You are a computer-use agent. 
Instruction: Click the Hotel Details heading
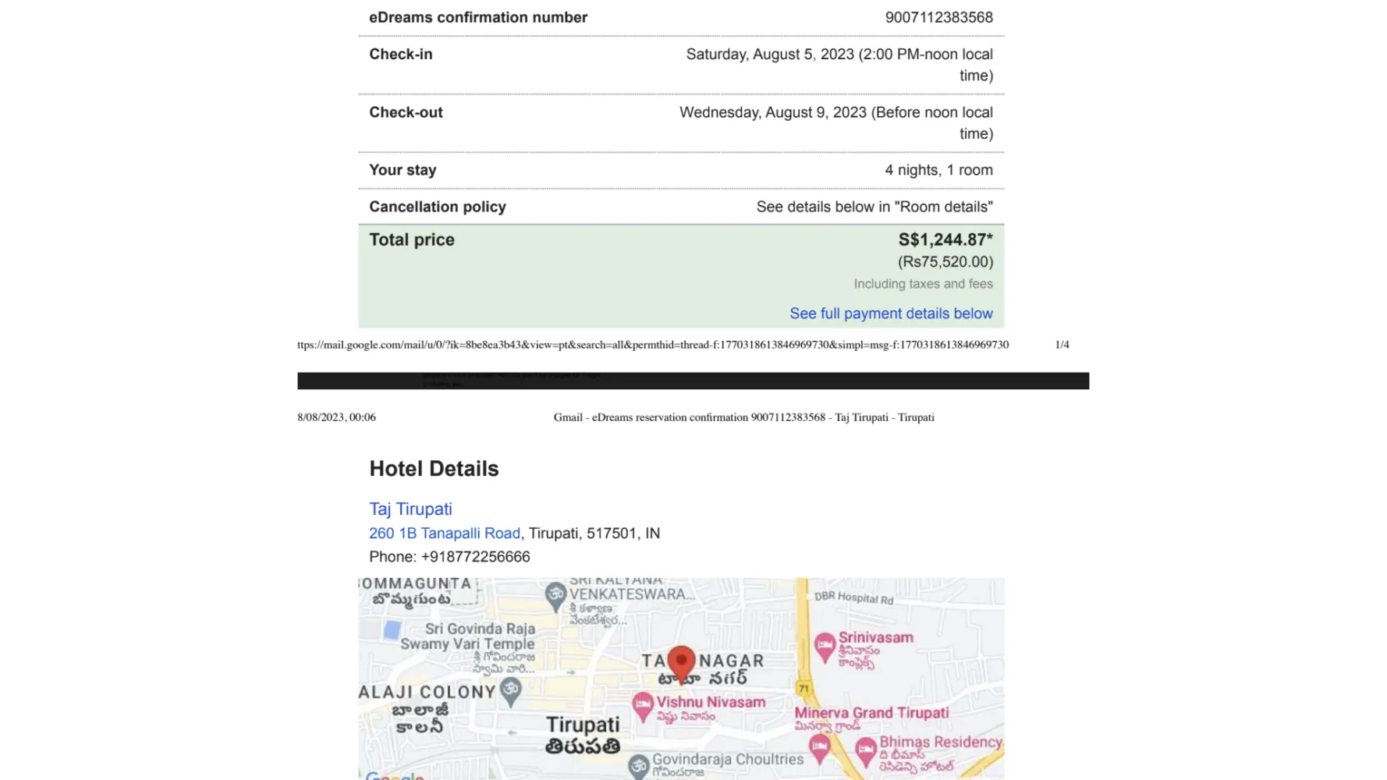pyautogui.click(x=434, y=469)
